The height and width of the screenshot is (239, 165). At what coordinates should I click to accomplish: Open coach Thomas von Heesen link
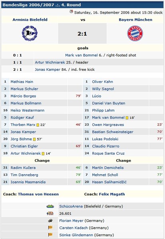tap(38, 194)
